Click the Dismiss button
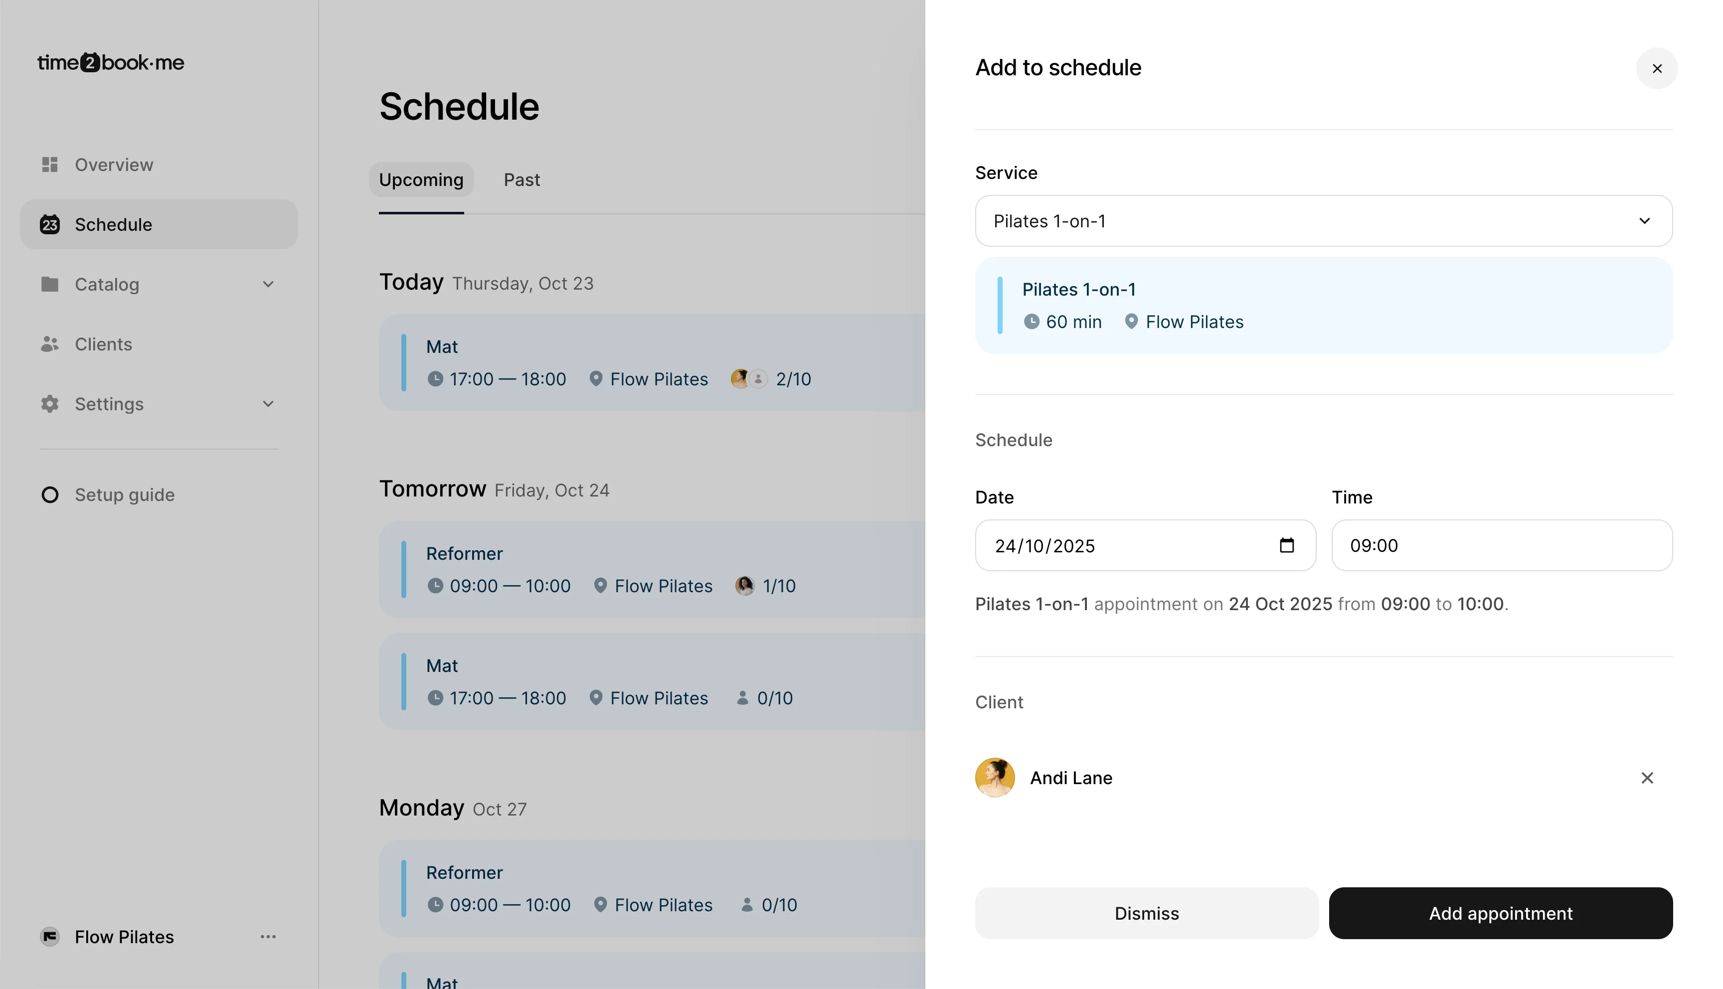 [1146, 913]
